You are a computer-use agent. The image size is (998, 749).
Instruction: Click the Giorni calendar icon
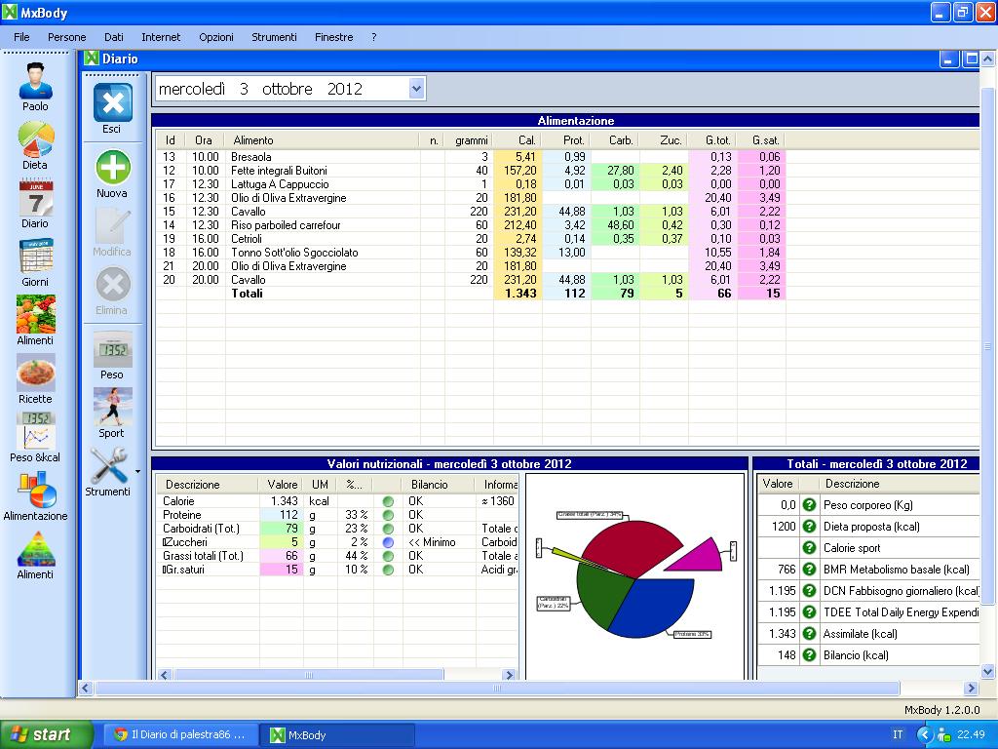pos(36,256)
